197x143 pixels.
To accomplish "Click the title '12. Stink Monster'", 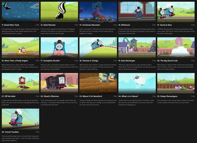I will [x=48, y=25].
